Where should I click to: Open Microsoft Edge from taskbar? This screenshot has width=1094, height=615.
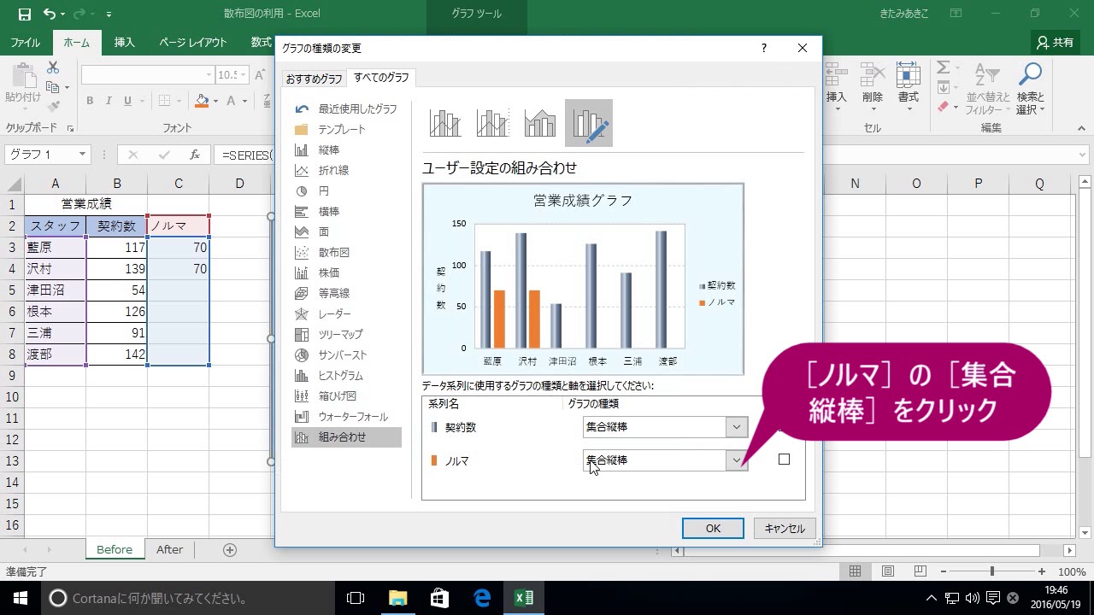click(x=481, y=598)
